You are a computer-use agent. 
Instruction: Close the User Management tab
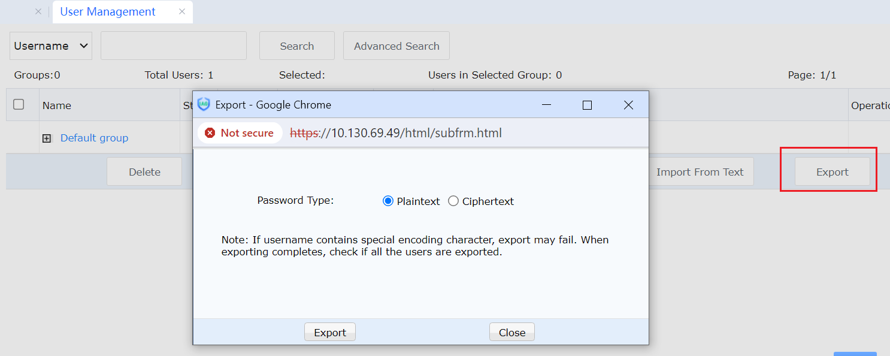182,11
